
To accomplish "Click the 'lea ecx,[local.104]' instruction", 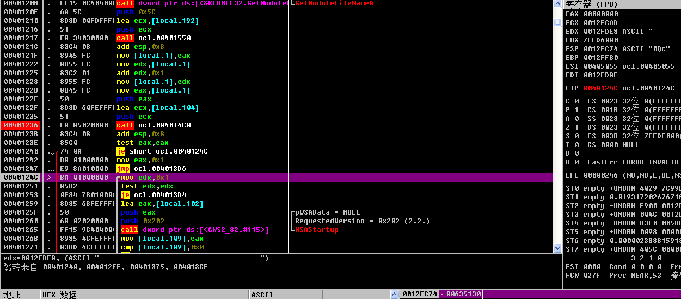I will pos(158,108).
